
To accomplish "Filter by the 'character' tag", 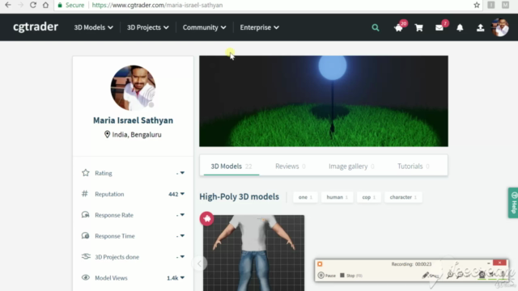I will 403,197.
